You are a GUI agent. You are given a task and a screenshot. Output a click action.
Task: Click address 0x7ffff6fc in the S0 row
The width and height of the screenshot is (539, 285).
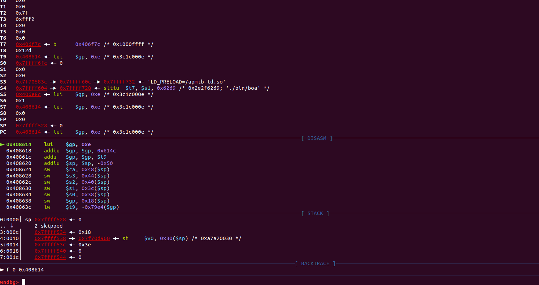coord(31,63)
